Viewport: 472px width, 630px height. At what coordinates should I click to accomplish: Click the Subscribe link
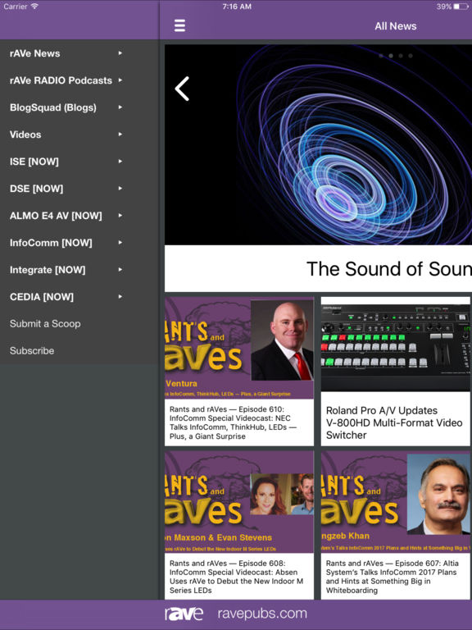32,351
